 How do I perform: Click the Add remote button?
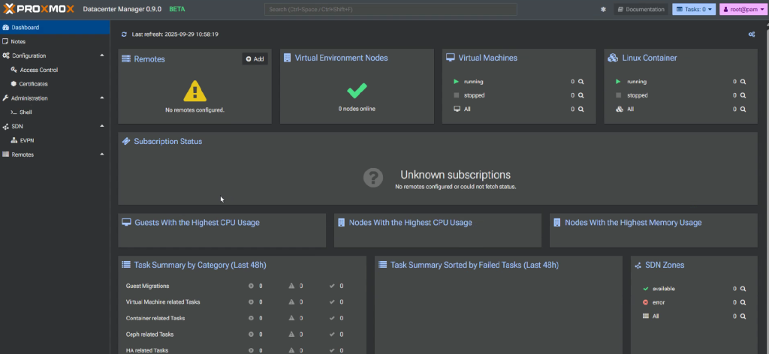pos(255,59)
